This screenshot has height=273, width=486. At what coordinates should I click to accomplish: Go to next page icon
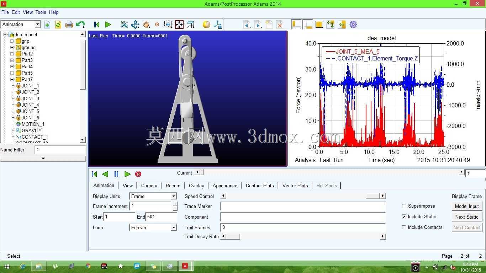tap(258, 25)
